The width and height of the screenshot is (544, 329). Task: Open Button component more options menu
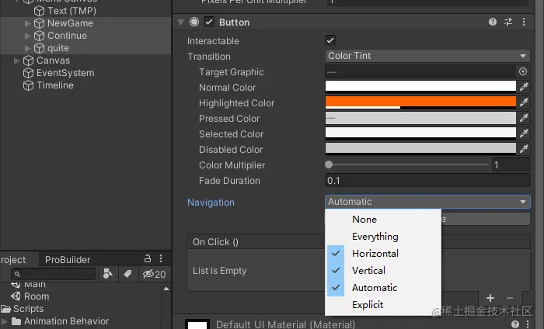click(523, 23)
